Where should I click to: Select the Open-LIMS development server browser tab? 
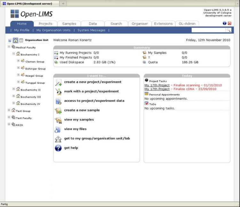pyautogui.click(x=29, y=4)
